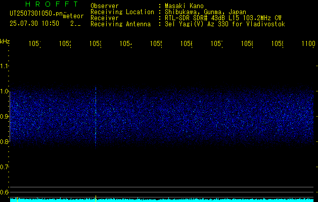Click the Receiving Location label
318x202 pixels.
coord(122,12)
